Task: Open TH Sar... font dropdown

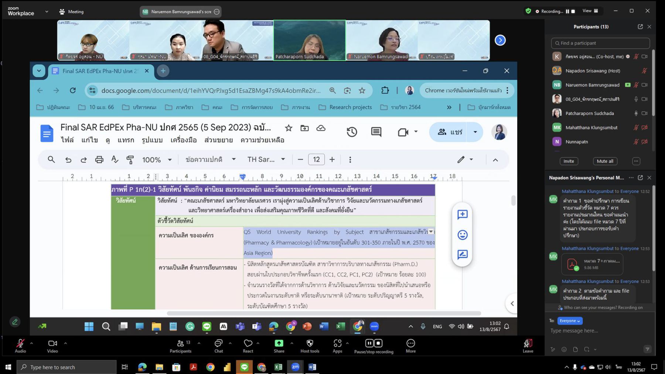Action: pos(266,159)
